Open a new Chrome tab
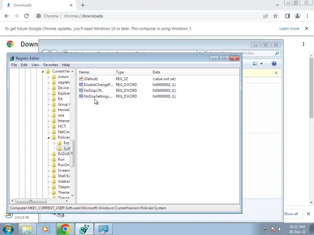 pyautogui.click(x=83, y=5)
